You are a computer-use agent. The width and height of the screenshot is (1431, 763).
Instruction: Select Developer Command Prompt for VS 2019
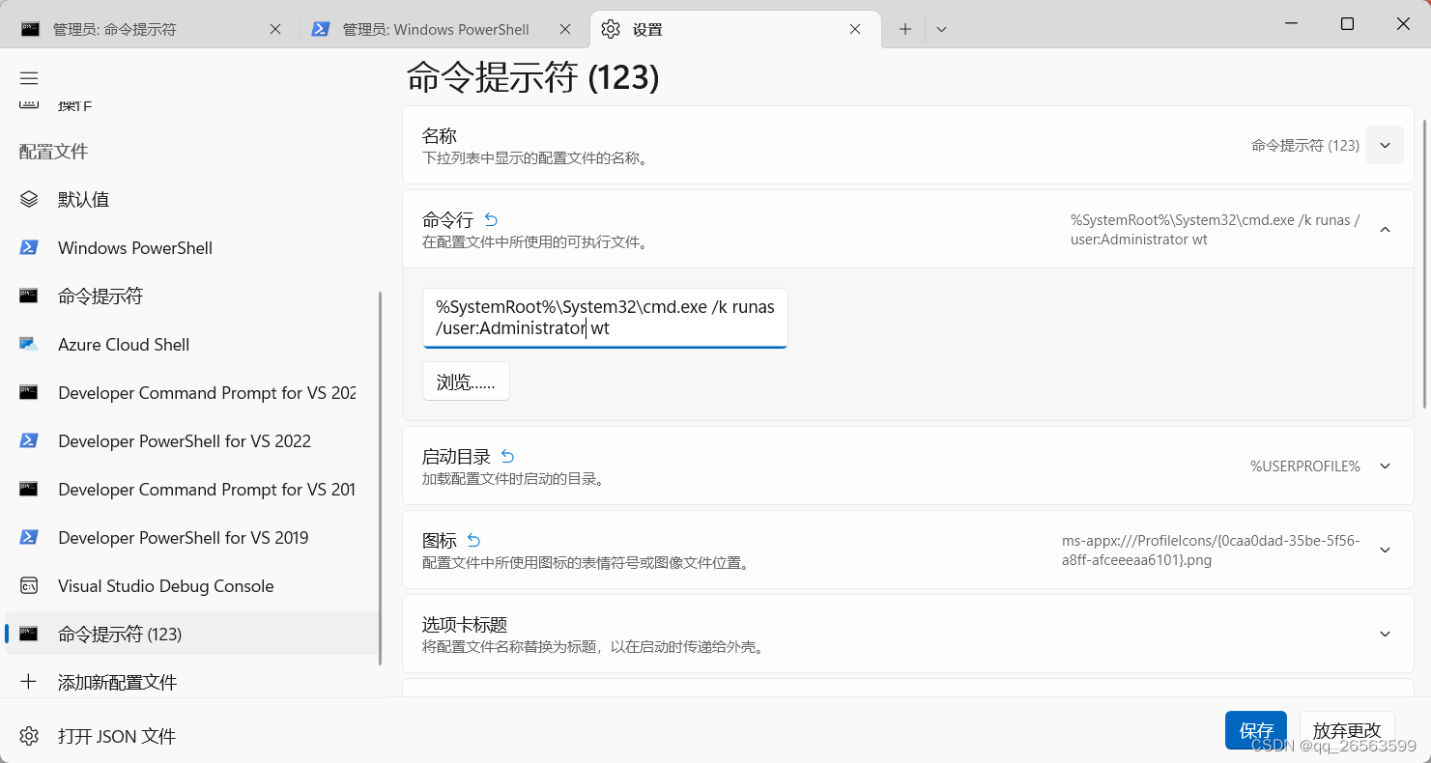pyautogui.click(x=191, y=489)
